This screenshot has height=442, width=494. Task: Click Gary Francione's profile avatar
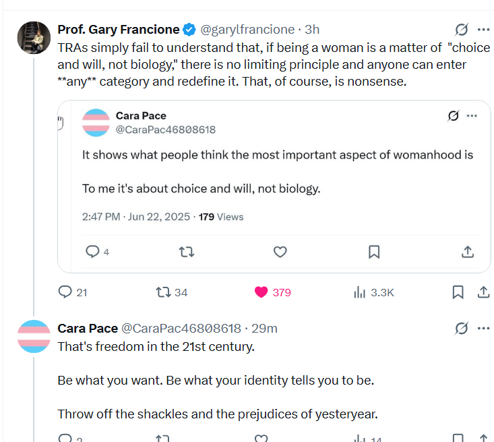(x=34, y=38)
